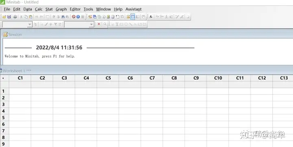Click the magnifier zoom icon
Image resolution: width=293 pixels, height=147 pixels.
click(x=105, y=24)
